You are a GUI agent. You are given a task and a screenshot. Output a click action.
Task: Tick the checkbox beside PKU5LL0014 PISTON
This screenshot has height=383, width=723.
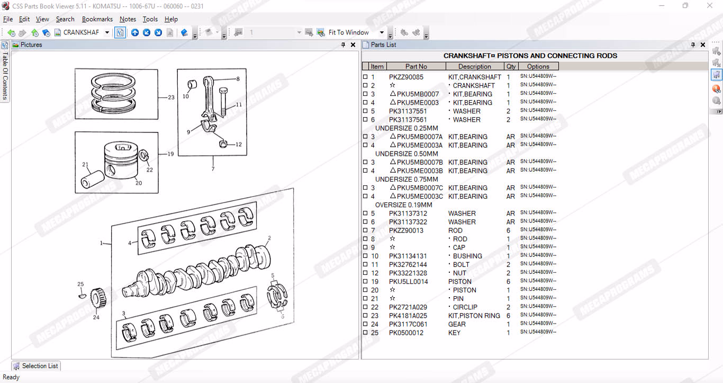[x=365, y=282]
